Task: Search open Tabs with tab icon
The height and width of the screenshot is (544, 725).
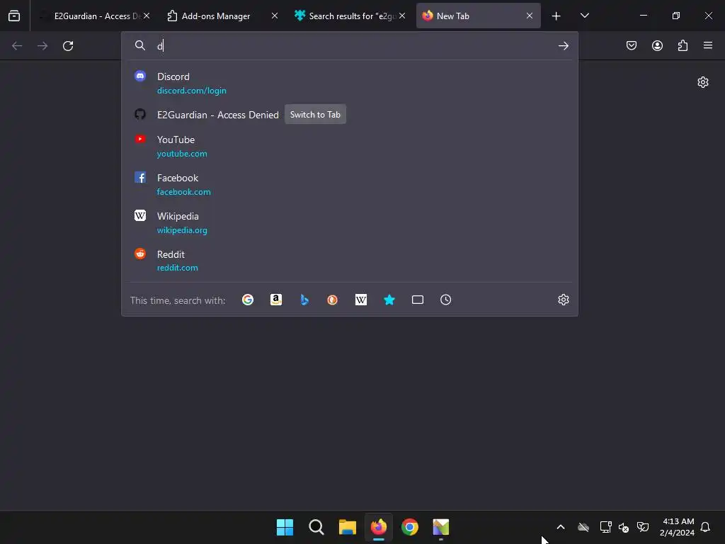Action: [x=418, y=300]
